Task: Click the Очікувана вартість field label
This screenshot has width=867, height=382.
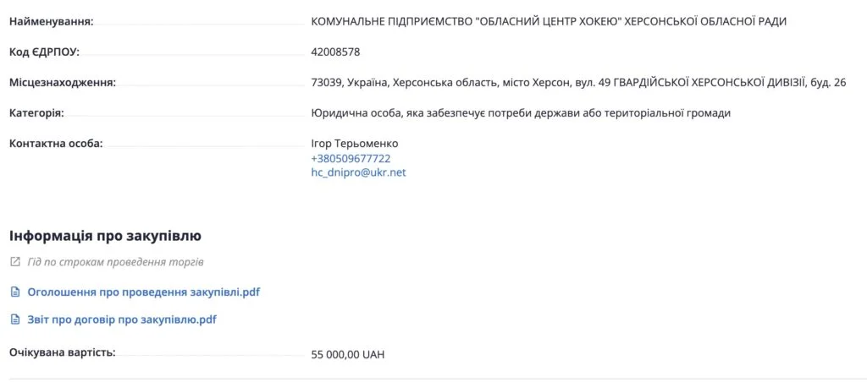Action: tap(62, 351)
